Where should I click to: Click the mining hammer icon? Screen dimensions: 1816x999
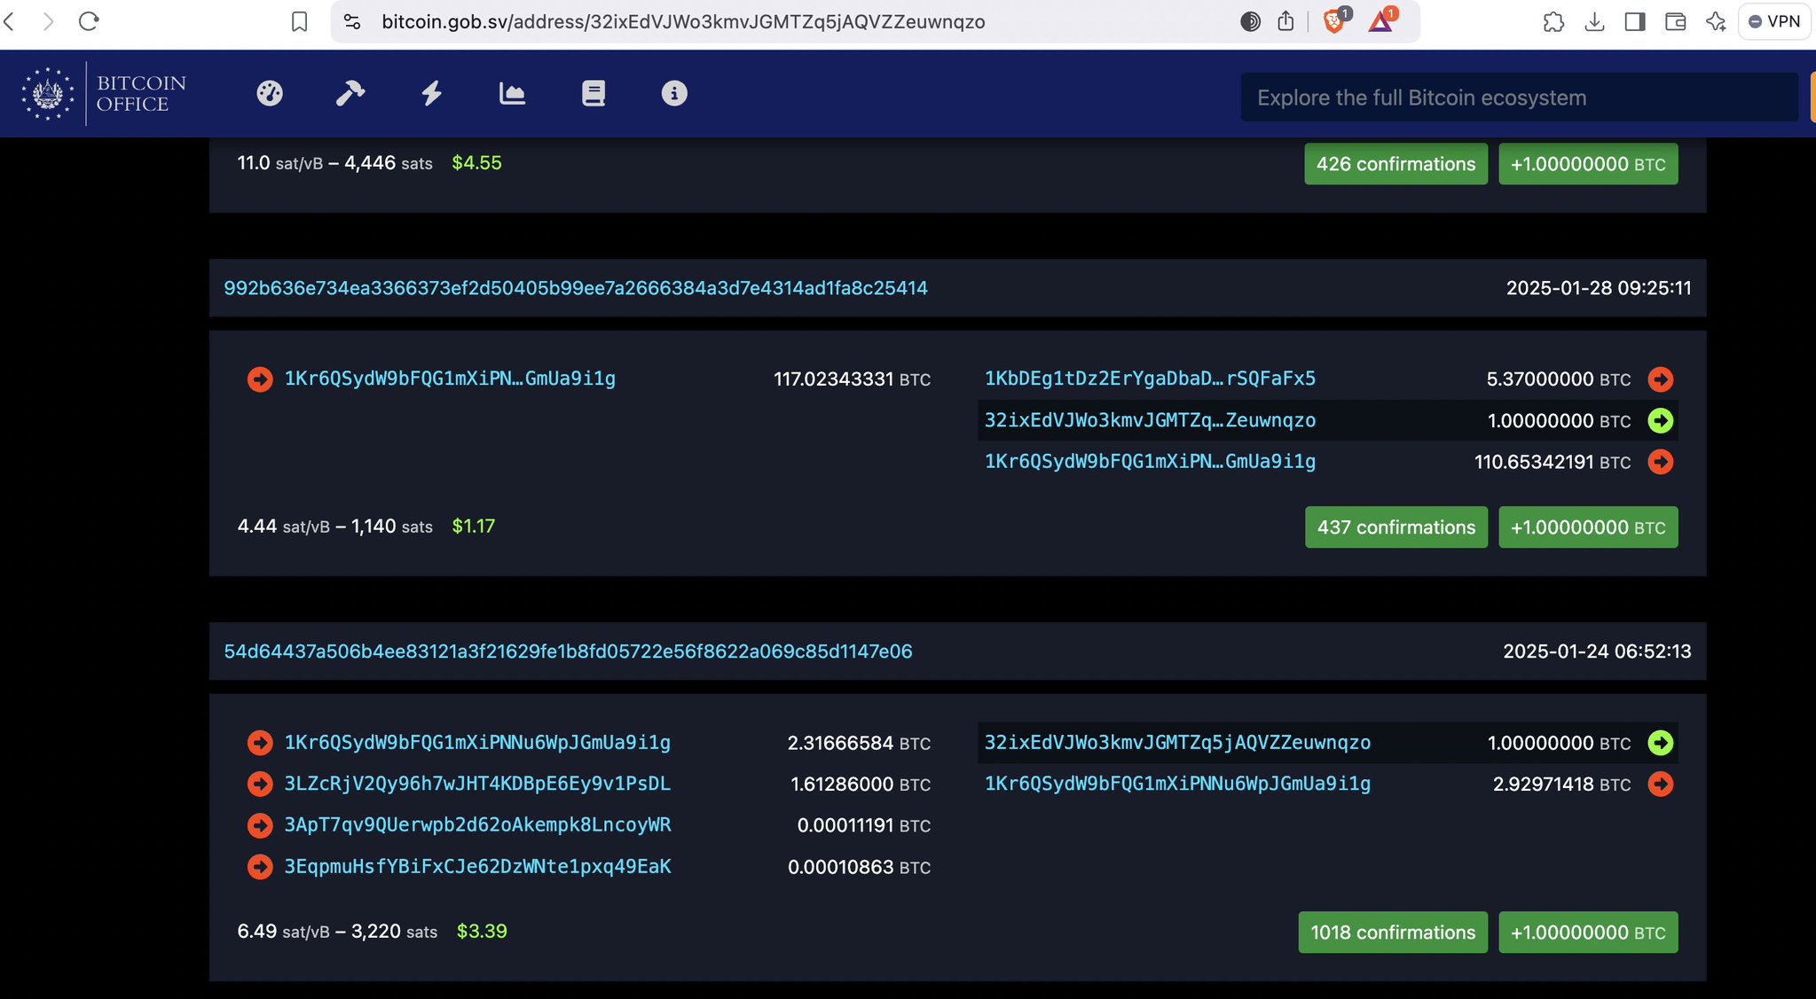[x=350, y=93]
